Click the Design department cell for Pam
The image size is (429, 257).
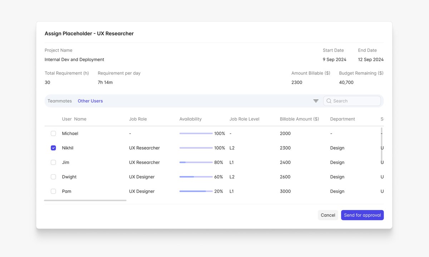tap(337, 191)
